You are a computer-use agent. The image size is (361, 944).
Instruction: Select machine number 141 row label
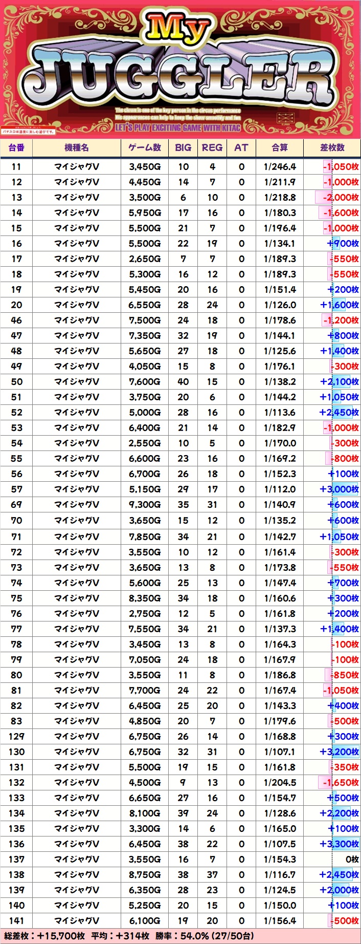point(16,921)
